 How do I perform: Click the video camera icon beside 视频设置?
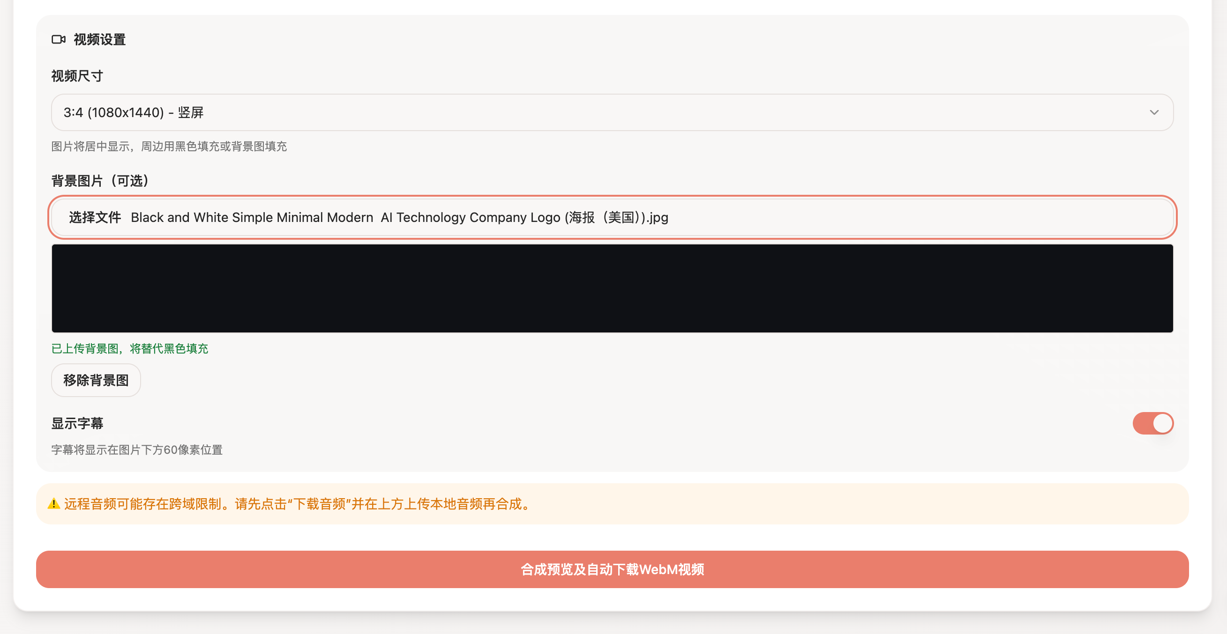(x=58, y=39)
